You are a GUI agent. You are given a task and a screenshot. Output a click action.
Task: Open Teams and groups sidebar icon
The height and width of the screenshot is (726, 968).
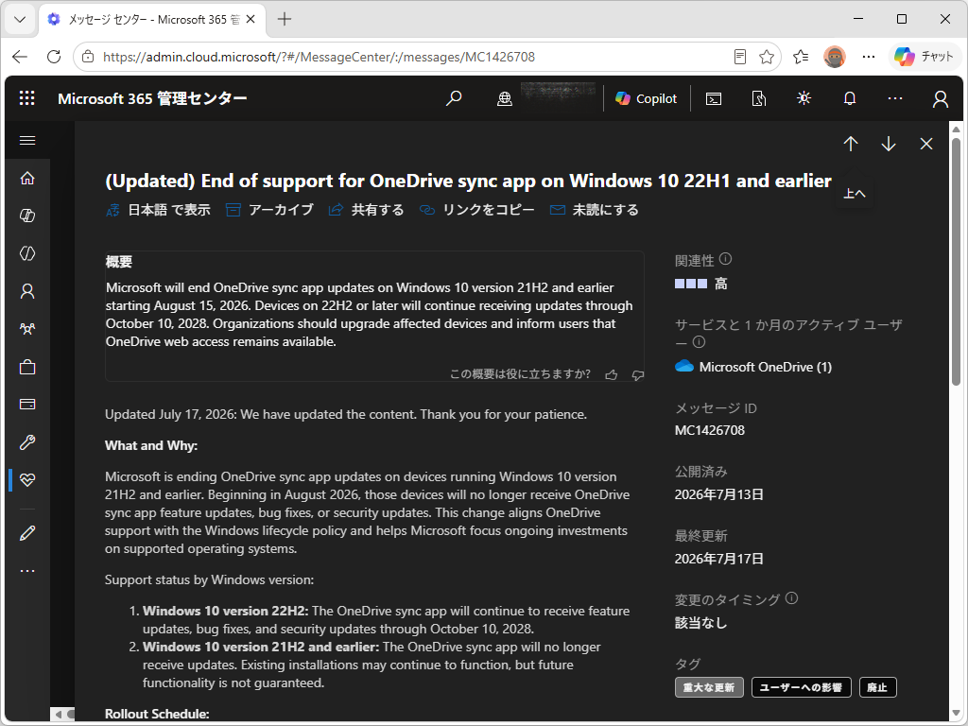pos(27,329)
